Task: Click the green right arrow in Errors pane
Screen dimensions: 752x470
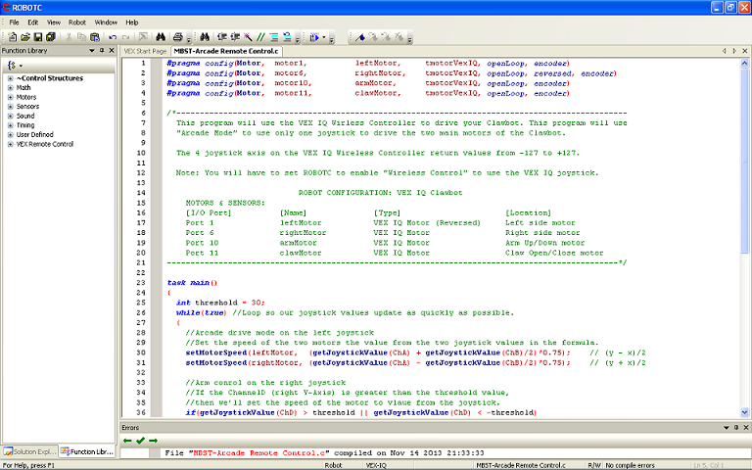Action: (x=153, y=441)
